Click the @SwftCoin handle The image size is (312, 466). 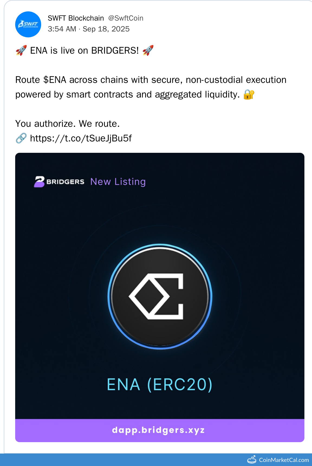tap(126, 18)
